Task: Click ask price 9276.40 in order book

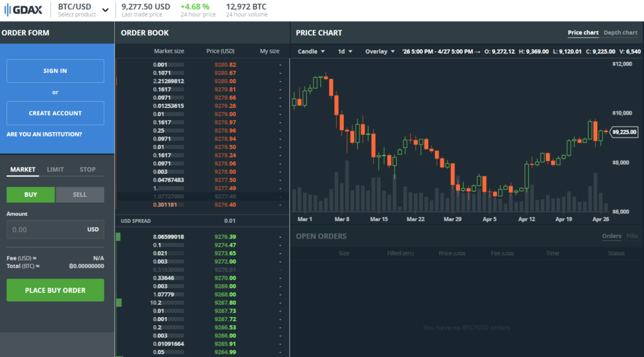Action: (x=225, y=204)
